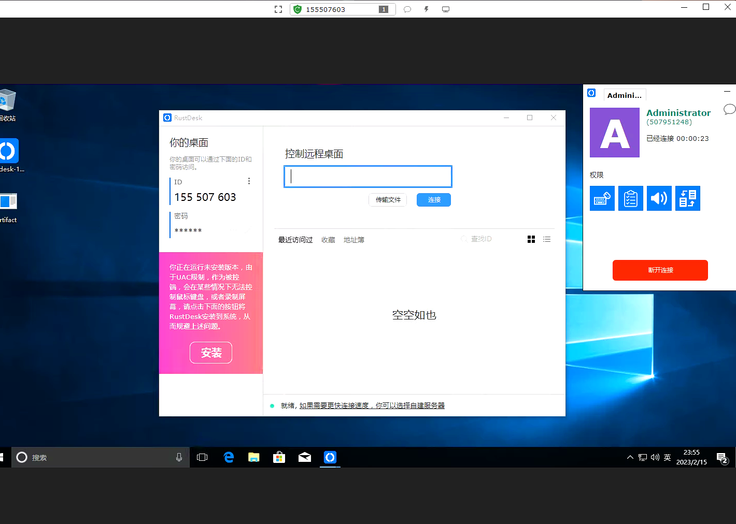
Task: Click the remote ID input field
Action: [368, 177]
